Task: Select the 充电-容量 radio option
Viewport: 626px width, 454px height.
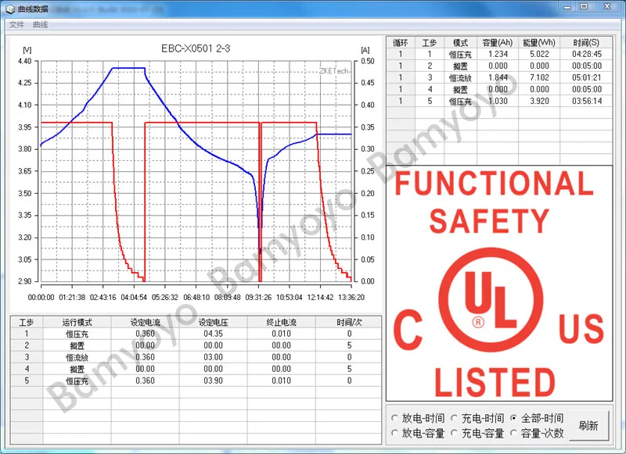Action: (x=477, y=433)
